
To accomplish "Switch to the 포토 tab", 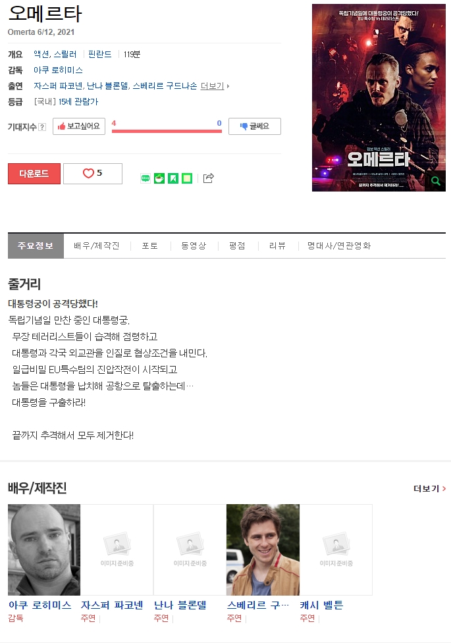I will pos(150,245).
